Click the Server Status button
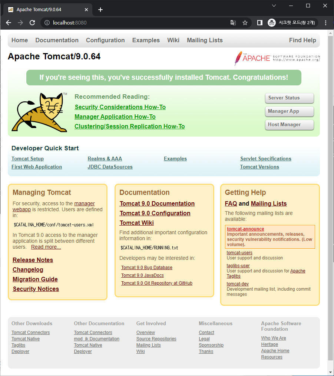The image size is (334, 376). (289, 98)
